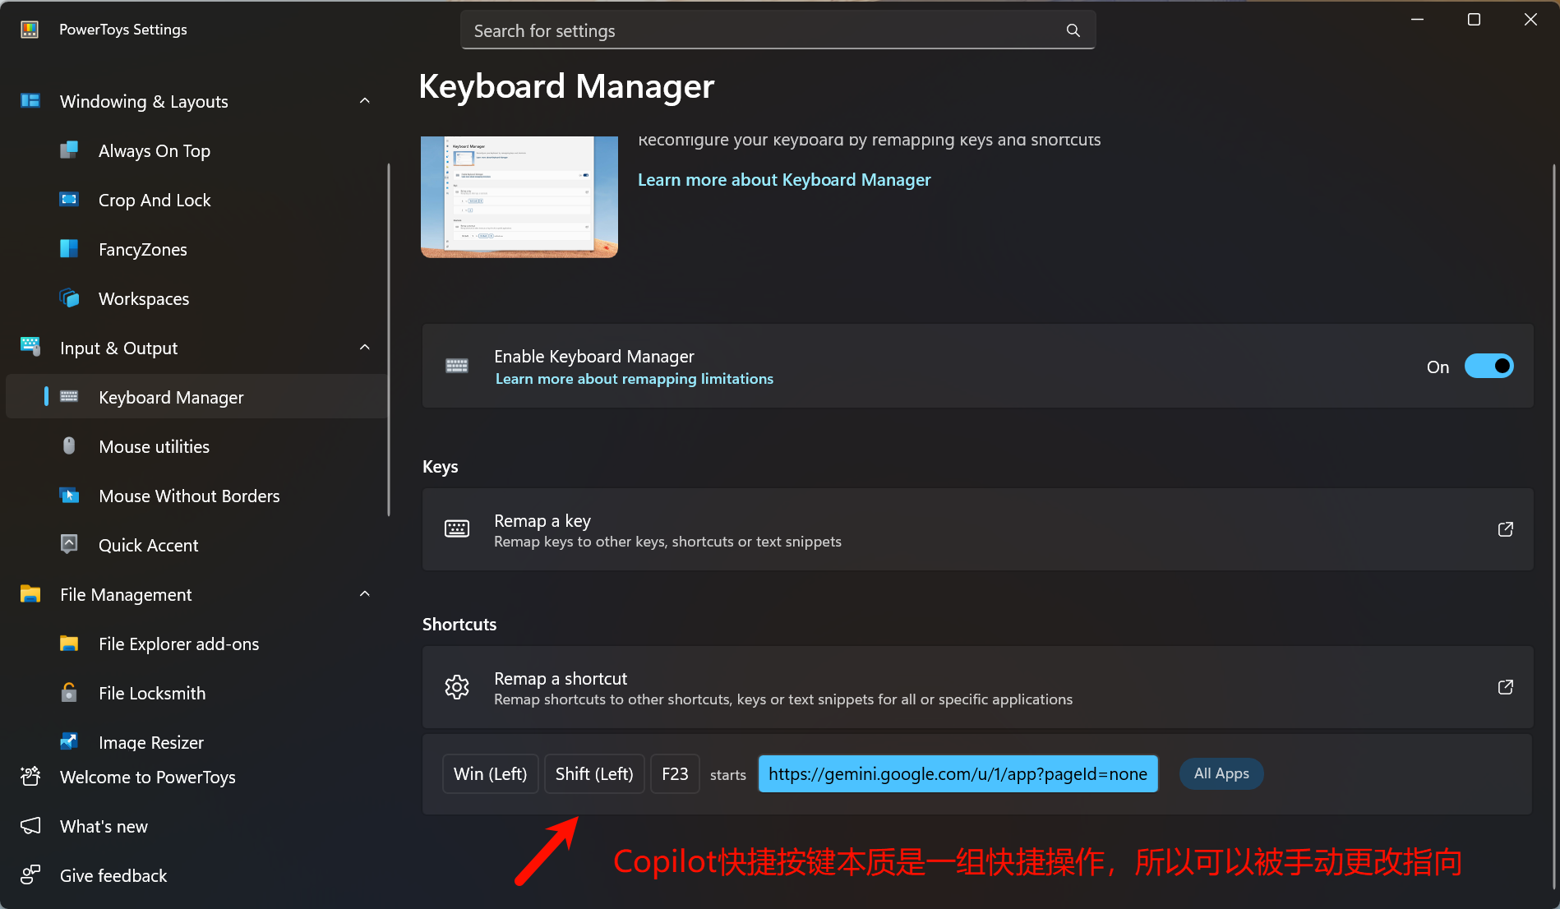Go to Welcome to PowerToys page
Viewport: 1560px width, 909px height.
click(147, 777)
